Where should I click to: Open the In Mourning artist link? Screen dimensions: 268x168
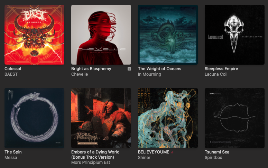point(149,74)
